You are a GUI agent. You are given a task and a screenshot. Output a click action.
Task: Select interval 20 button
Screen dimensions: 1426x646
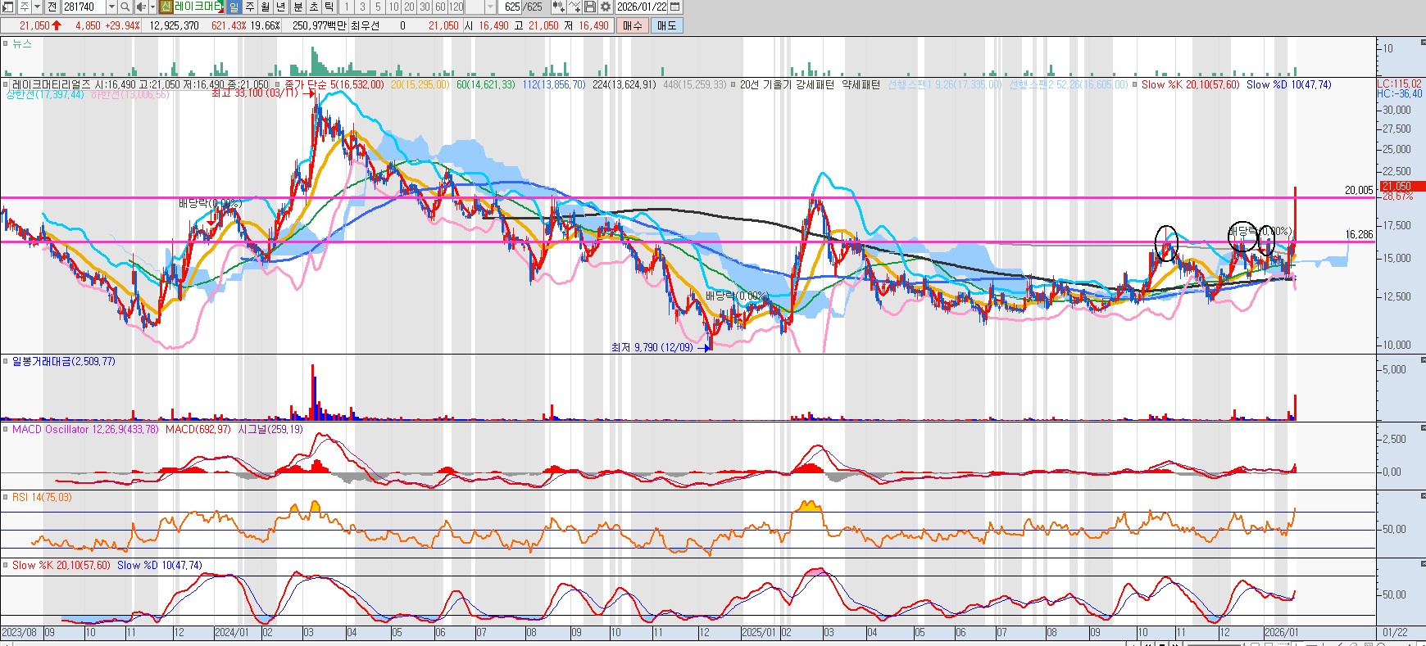(x=409, y=7)
